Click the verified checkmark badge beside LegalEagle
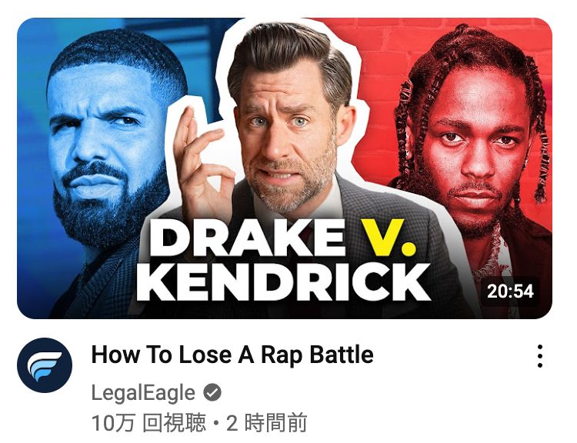This screenshot has width=577, height=443. pyautogui.click(x=212, y=392)
